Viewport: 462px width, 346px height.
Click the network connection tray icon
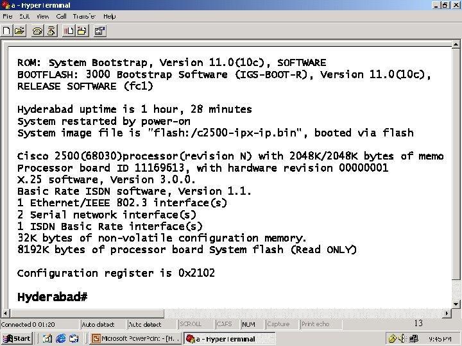click(x=413, y=339)
